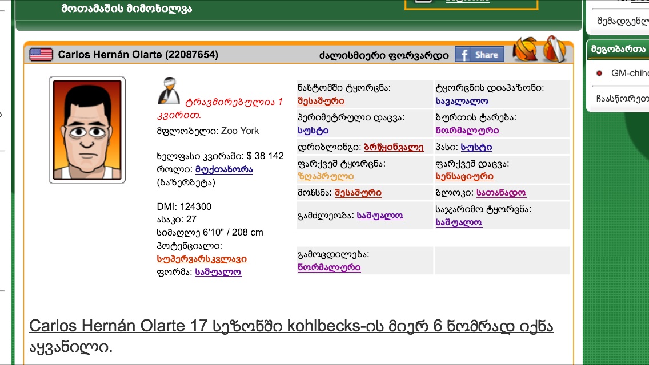649x365 pixels.
Task: Open the Zoo York owner link
Action: [x=239, y=131]
